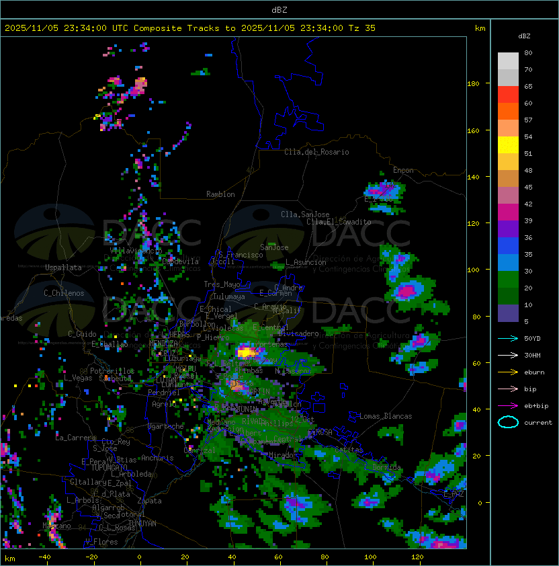559x566 pixels.
Task: Click the 'Anchoris' place label
Action: tap(157, 458)
